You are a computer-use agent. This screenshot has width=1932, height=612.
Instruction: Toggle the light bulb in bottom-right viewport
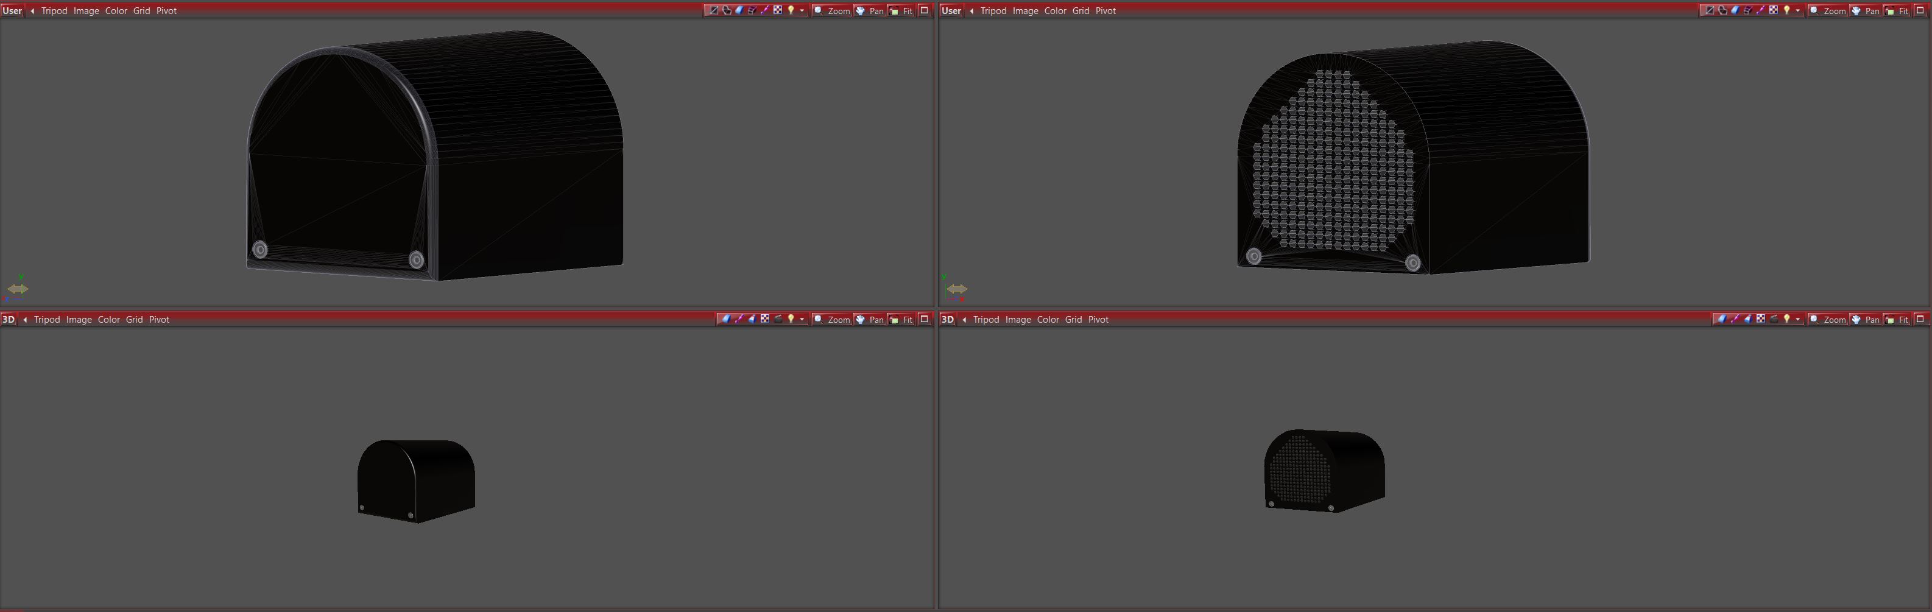click(x=1786, y=320)
